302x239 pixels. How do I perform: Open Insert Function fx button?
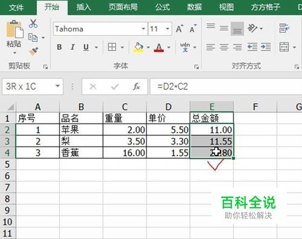[x=137, y=87]
